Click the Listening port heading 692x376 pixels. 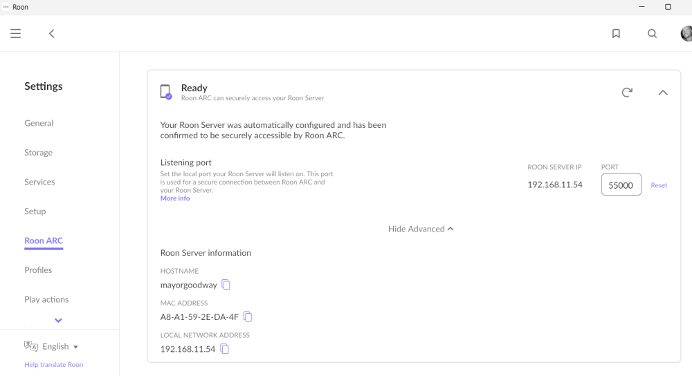point(185,162)
